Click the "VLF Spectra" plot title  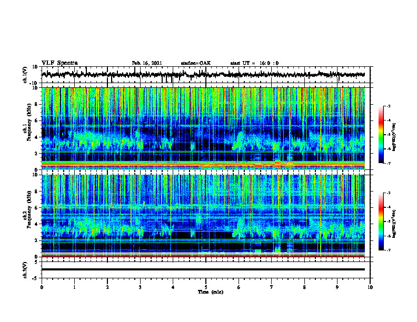click(x=59, y=63)
